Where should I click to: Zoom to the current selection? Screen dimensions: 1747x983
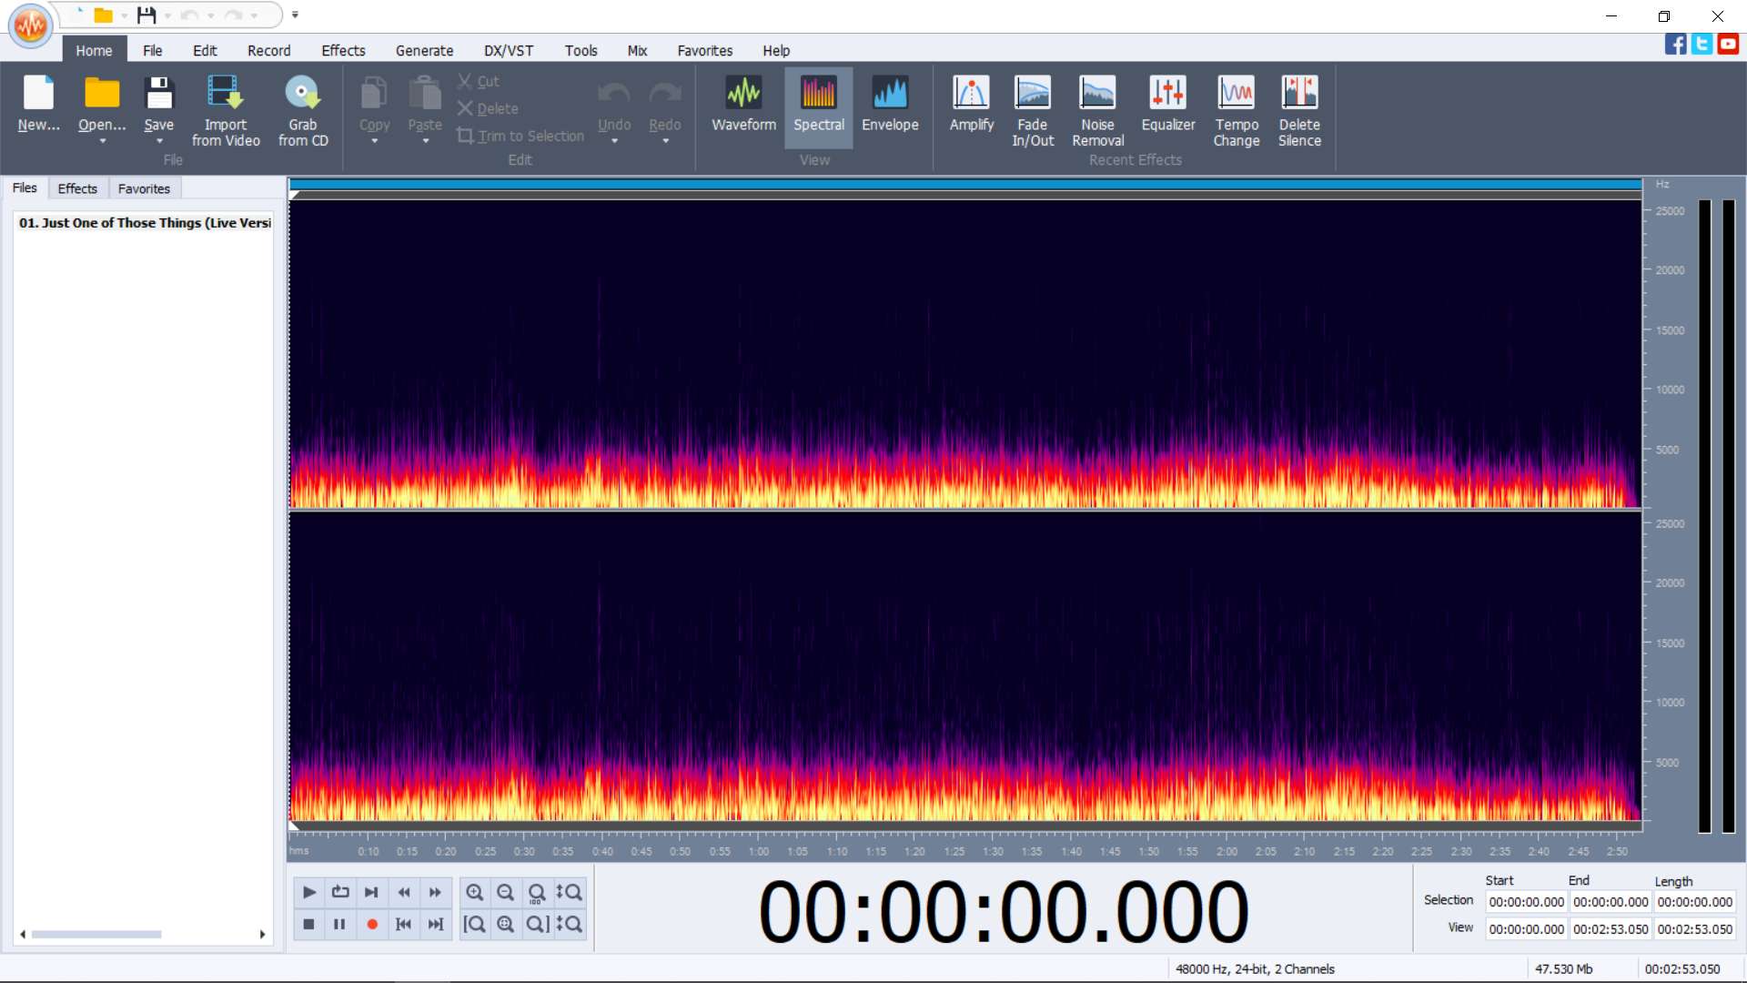coord(506,924)
